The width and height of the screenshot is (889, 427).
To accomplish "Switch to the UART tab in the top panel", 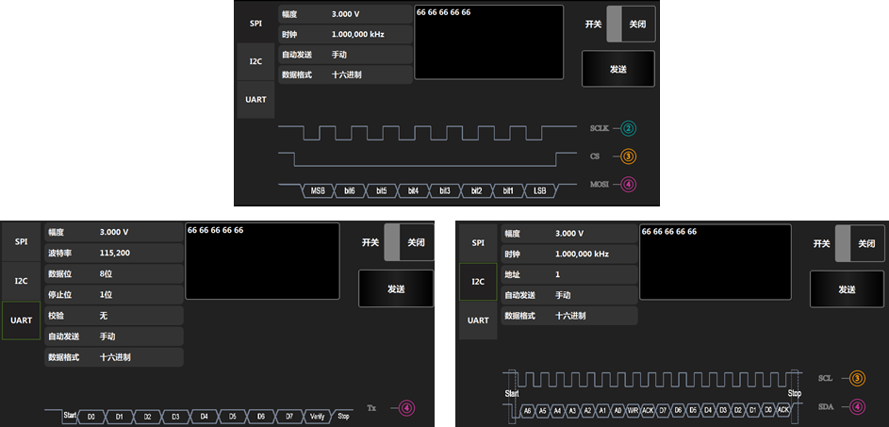I will [255, 99].
